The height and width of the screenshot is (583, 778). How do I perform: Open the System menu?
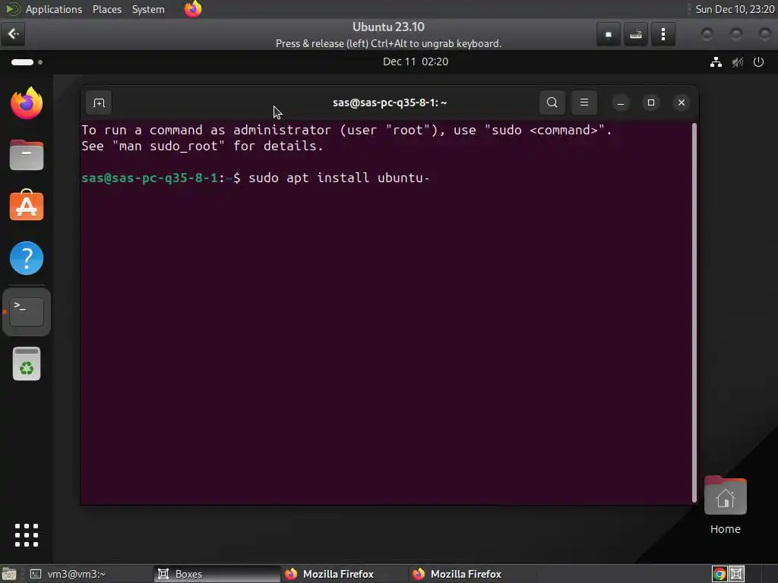point(148,9)
